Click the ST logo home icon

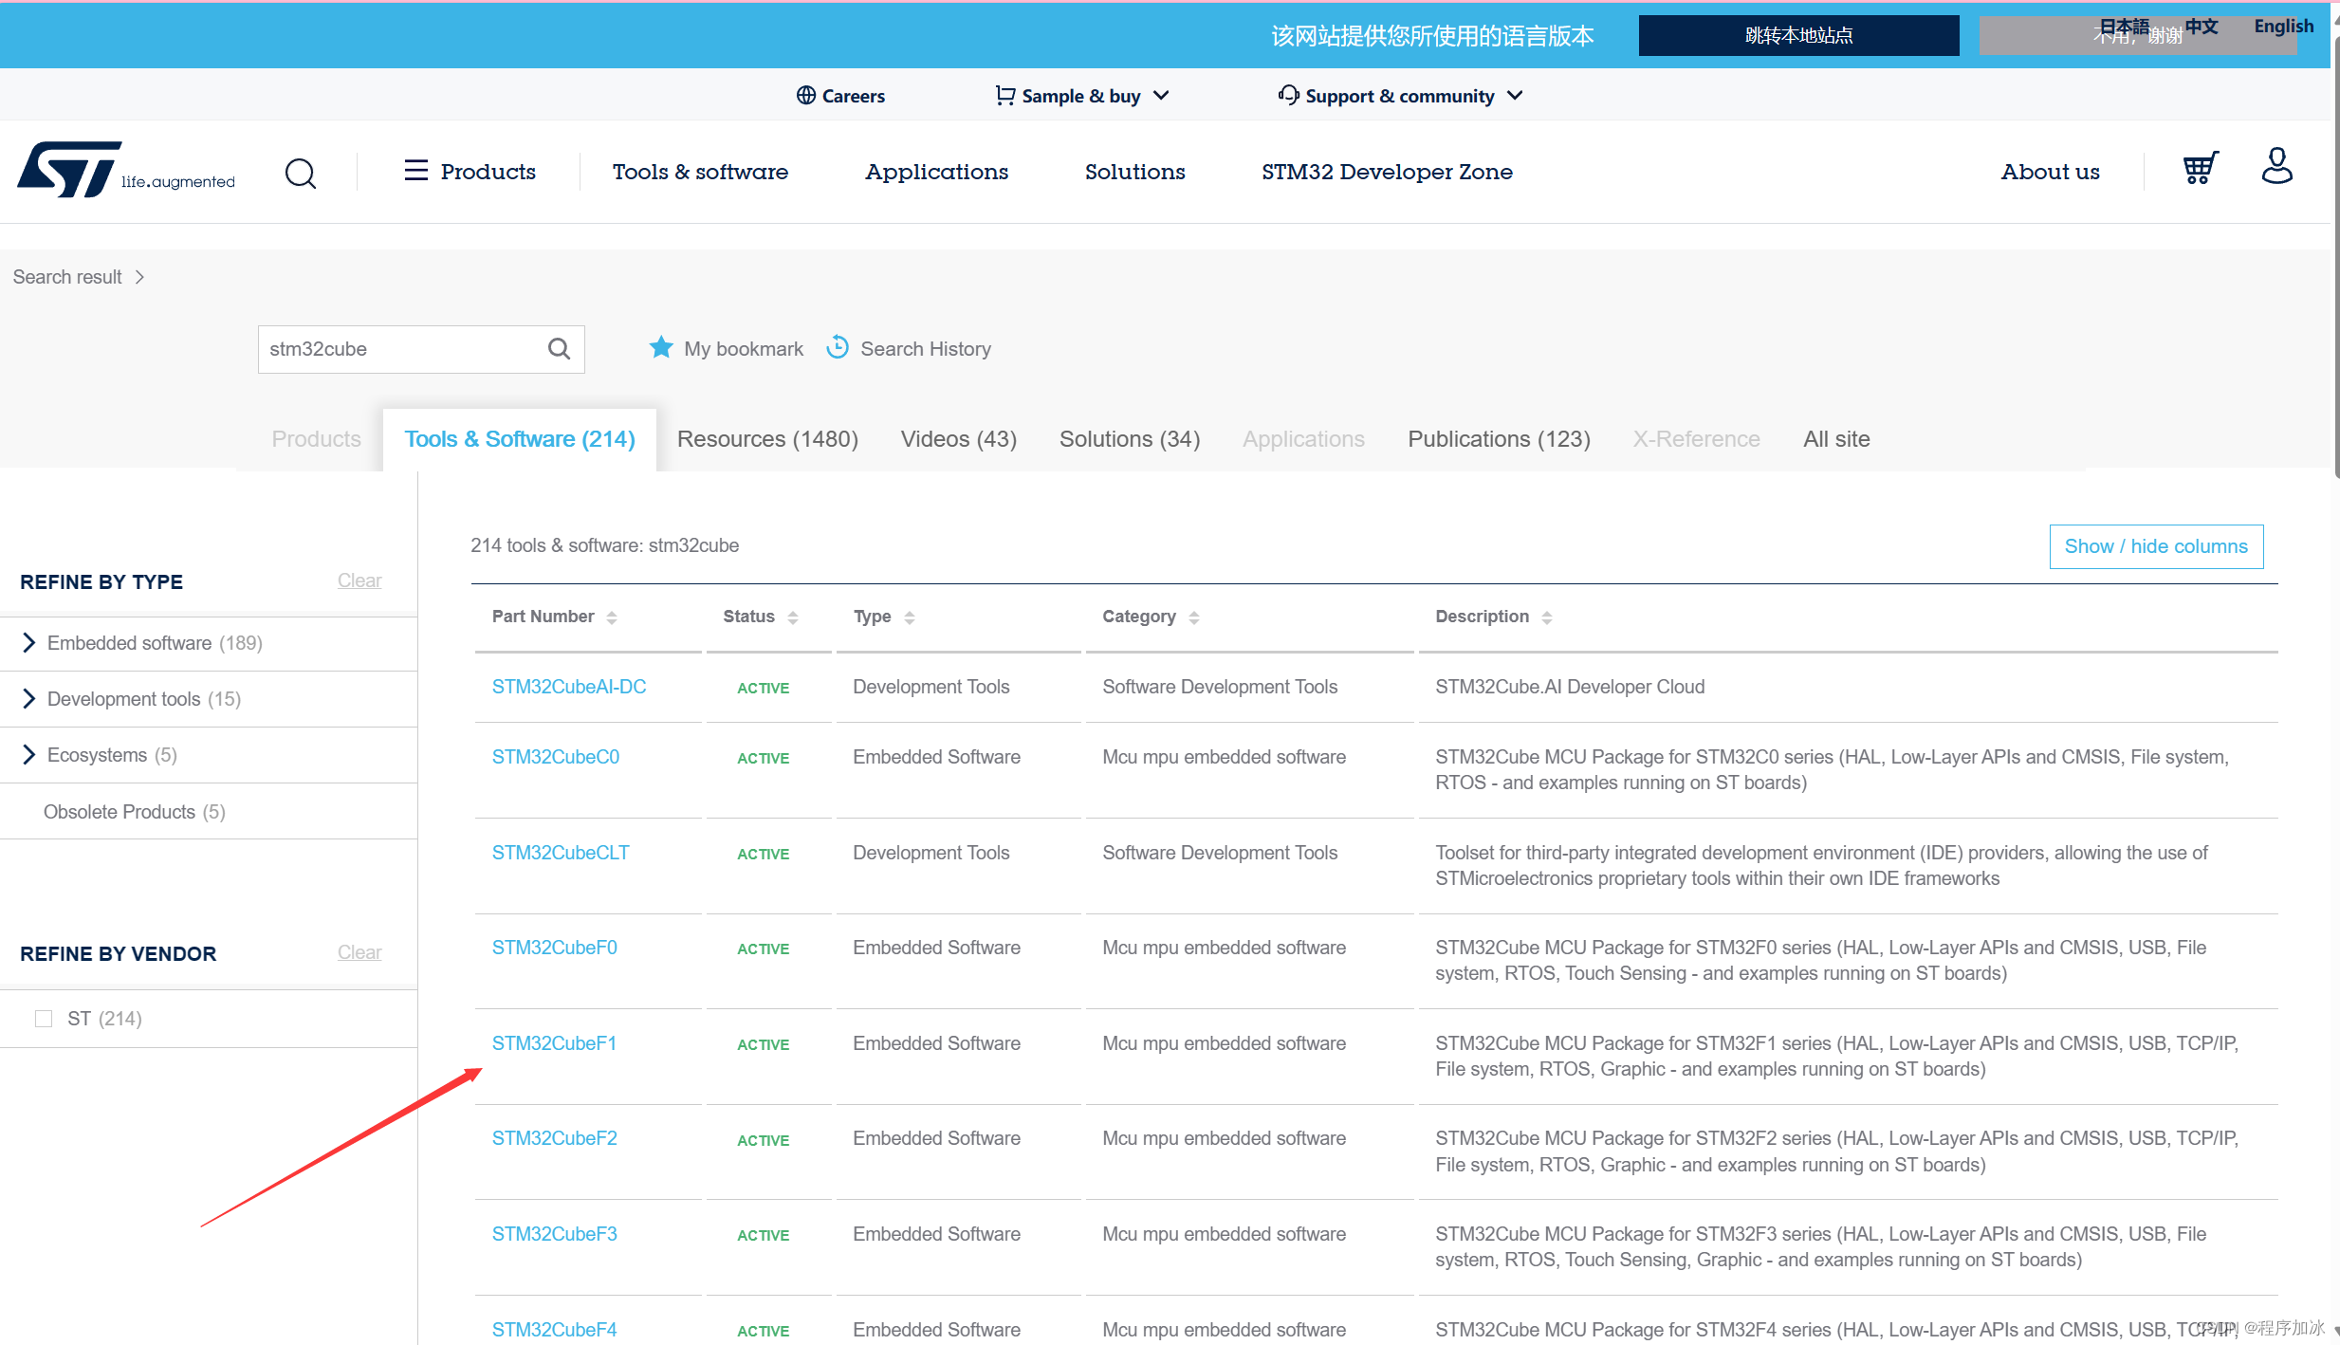(71, 171)
